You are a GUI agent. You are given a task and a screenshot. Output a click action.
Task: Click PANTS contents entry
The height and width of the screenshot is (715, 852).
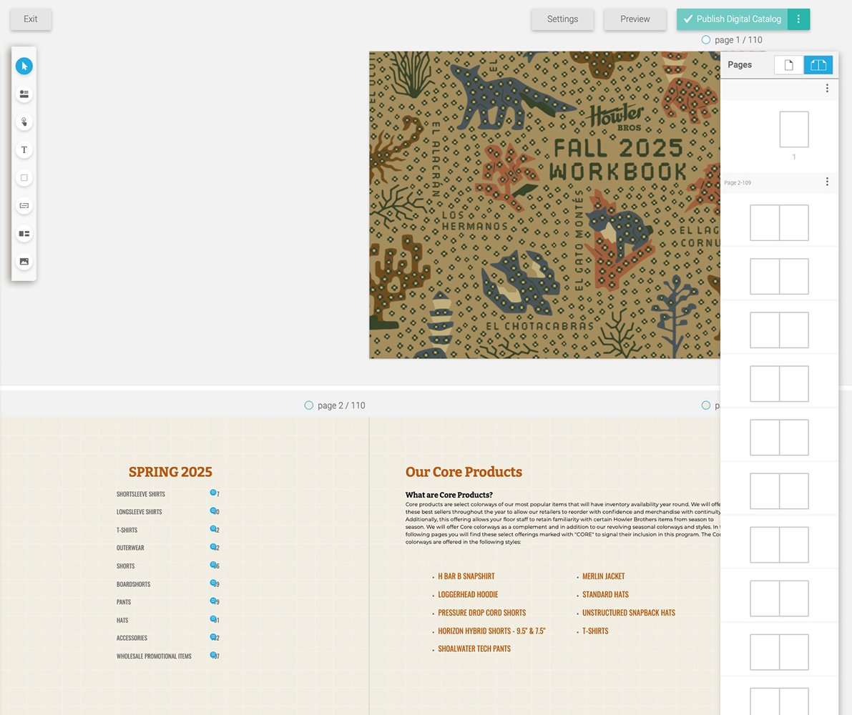pyautogui.click(x=123, y=602)
